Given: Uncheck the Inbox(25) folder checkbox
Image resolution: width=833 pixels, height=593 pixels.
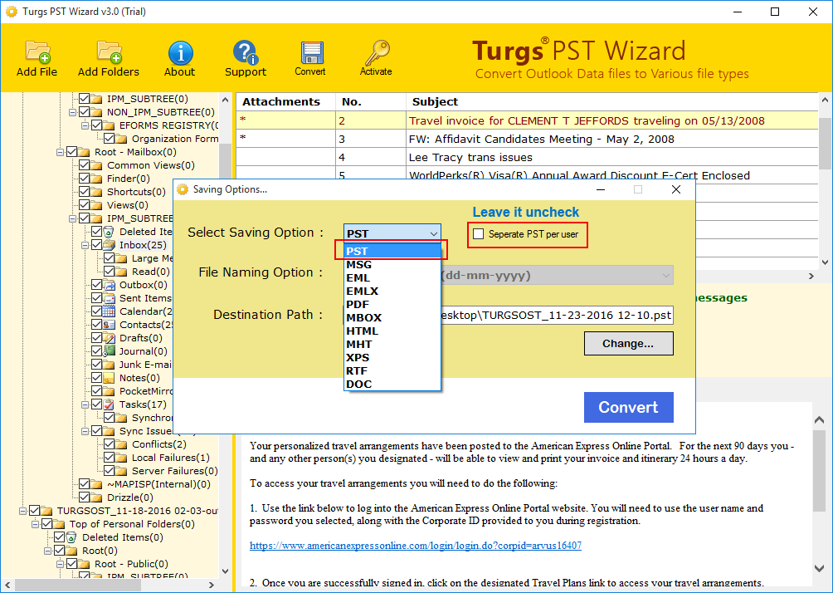Looking at the screenshot, I should [x=97, y=245].
